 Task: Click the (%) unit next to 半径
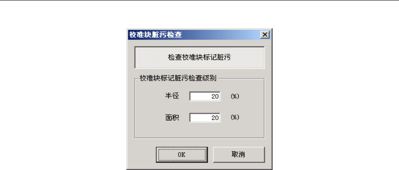point(235,96)
